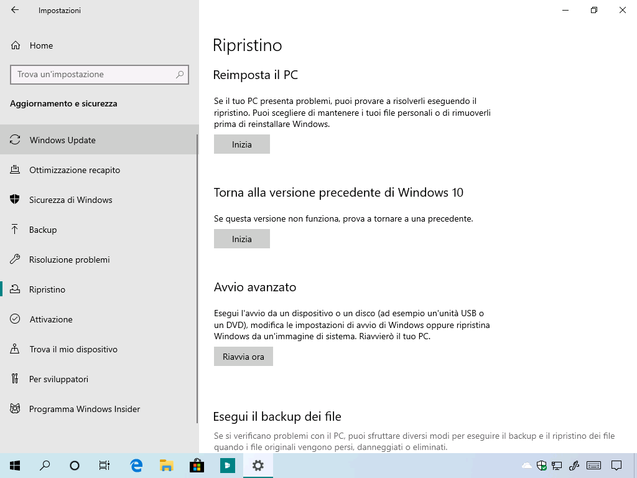Click the Trova il mio dispositivo icon

tap(15, 349)
